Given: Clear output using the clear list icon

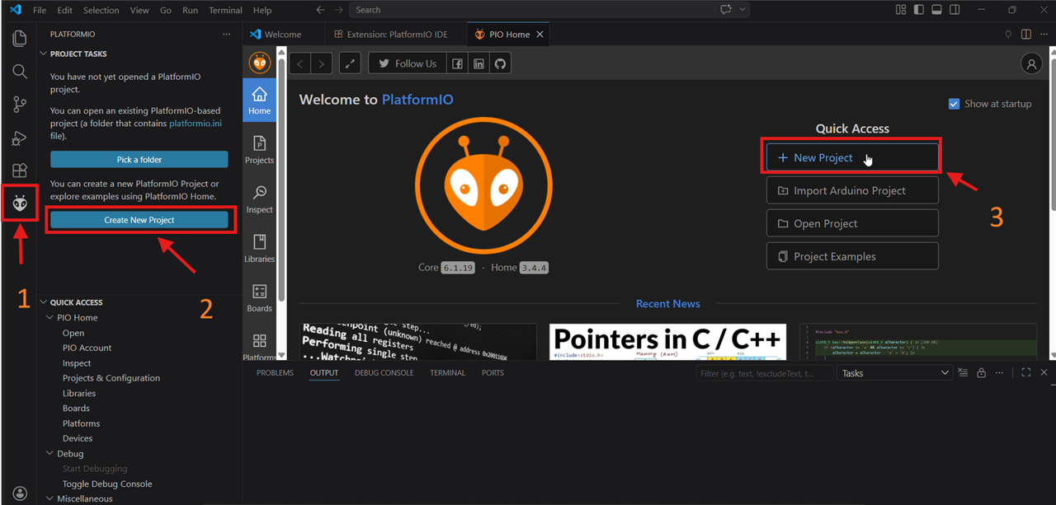Looking at the screenshot, I should point(963,373).
